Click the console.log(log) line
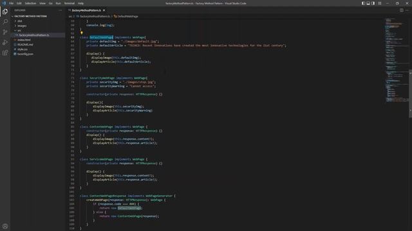 [100, 25]
